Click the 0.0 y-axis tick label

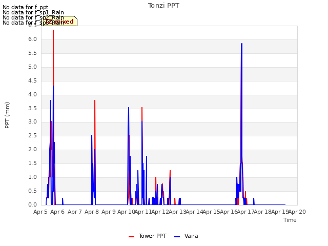(x=32, y=204)
